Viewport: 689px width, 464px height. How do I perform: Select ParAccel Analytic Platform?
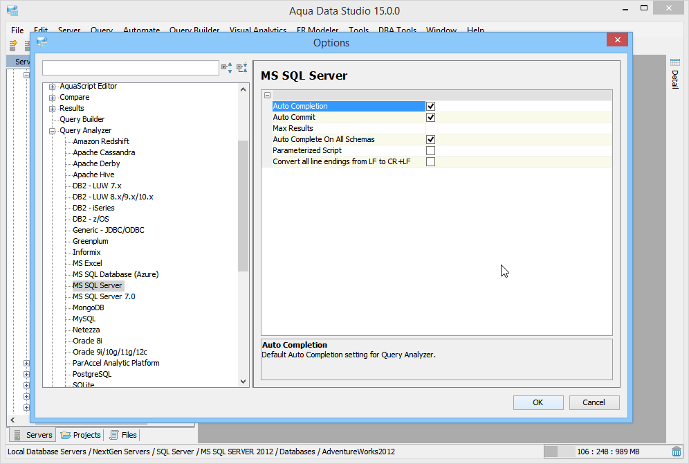(116, 363)
